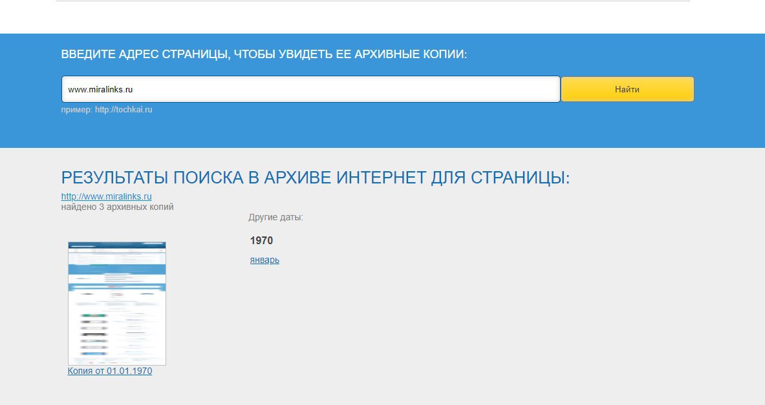Screen dimensions: 765x405
Task: Open the январь archive link
Action: pos(264,260)
